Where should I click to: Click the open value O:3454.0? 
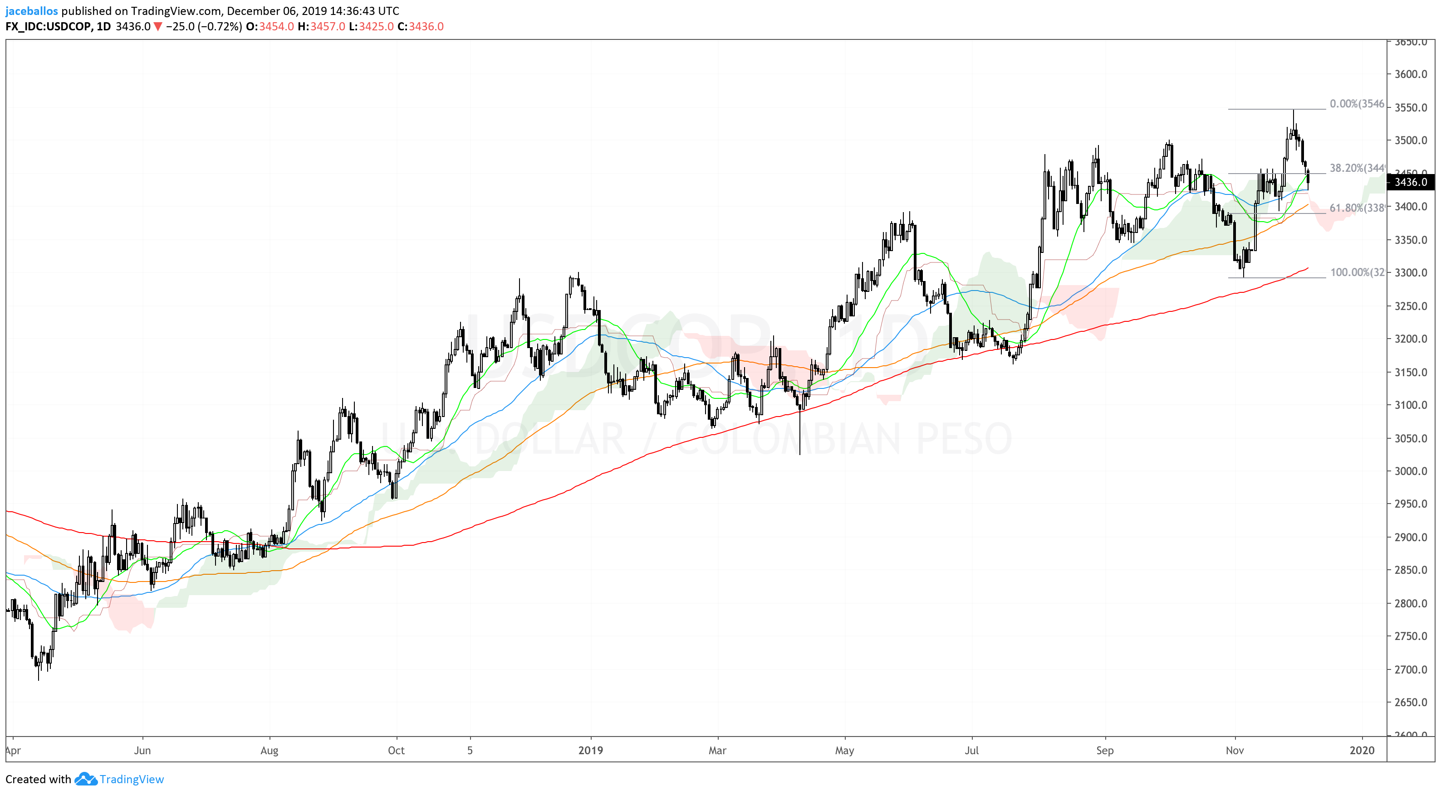270,26
